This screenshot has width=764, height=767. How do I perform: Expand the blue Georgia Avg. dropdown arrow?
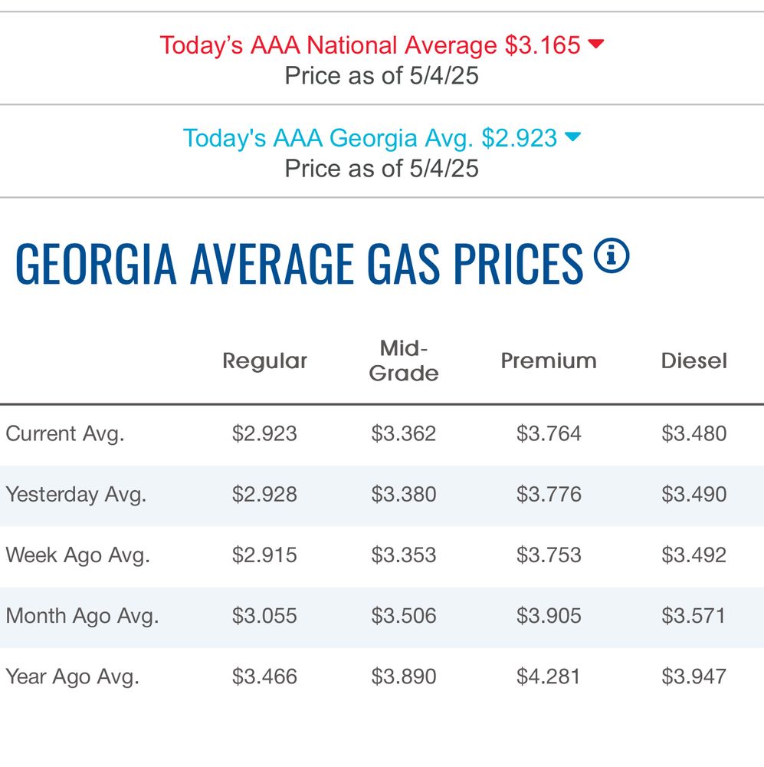572,137
